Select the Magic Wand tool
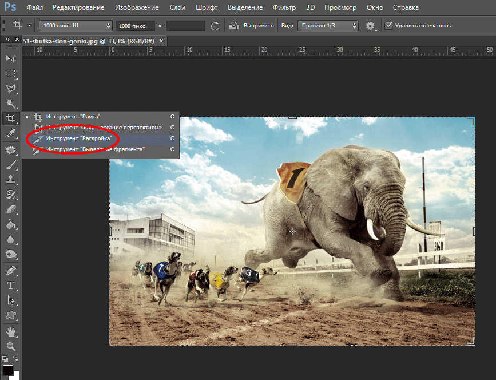Image resolution: width=496 pixels, height=380 pixels. [10, 104]
